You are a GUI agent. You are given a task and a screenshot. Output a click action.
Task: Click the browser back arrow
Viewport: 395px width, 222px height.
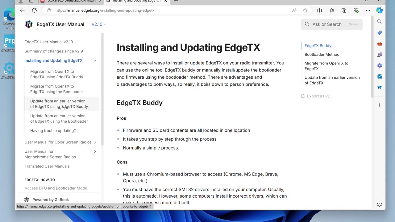click(x=22, y=10)
